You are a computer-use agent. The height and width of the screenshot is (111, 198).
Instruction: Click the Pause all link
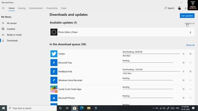[x=190, y=45]
